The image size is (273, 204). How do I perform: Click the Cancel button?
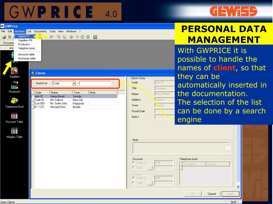[x=212, y=194]
